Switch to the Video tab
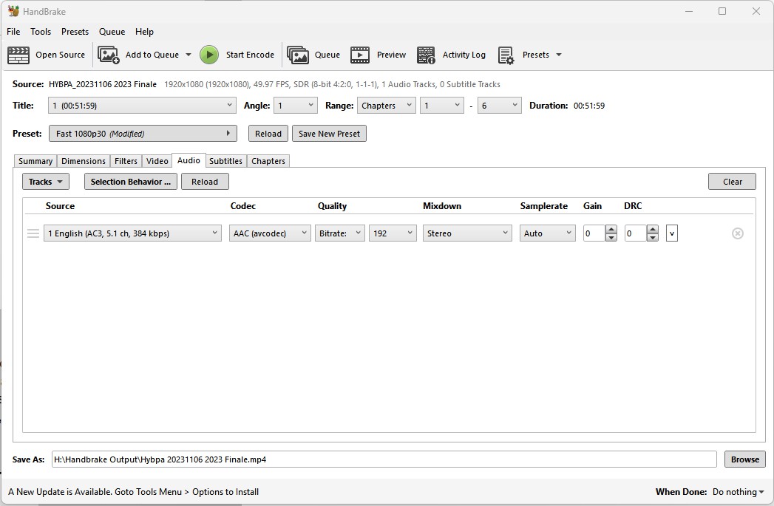774x506 pixels. [x=157, y=161]
